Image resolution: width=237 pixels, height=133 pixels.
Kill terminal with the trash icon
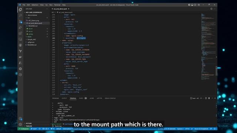point(209,98)
